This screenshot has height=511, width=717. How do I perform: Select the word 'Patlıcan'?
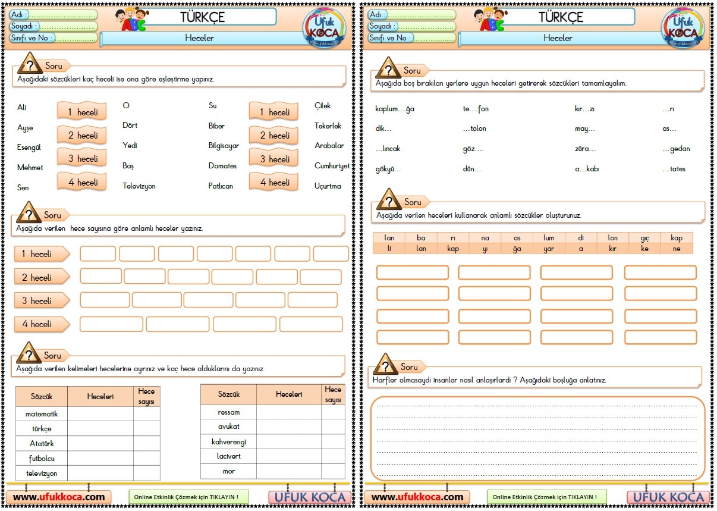(221, 186)
